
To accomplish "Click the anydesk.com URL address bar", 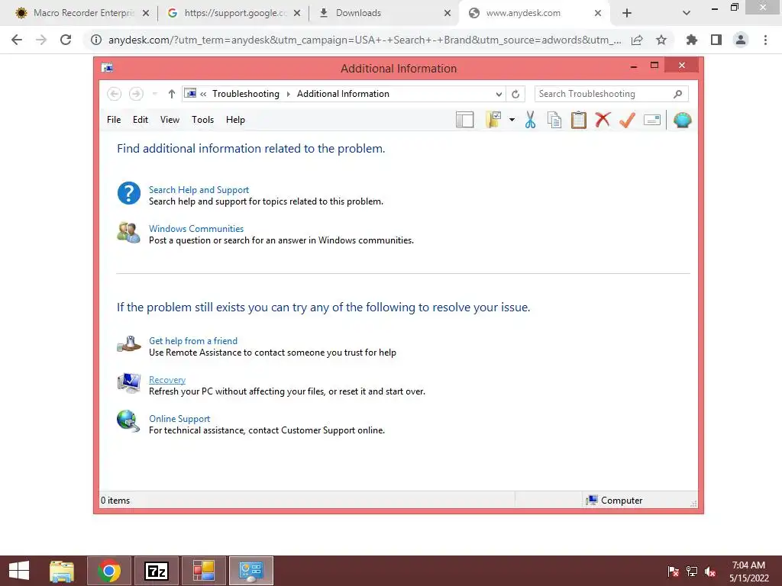I will (364, 40).
